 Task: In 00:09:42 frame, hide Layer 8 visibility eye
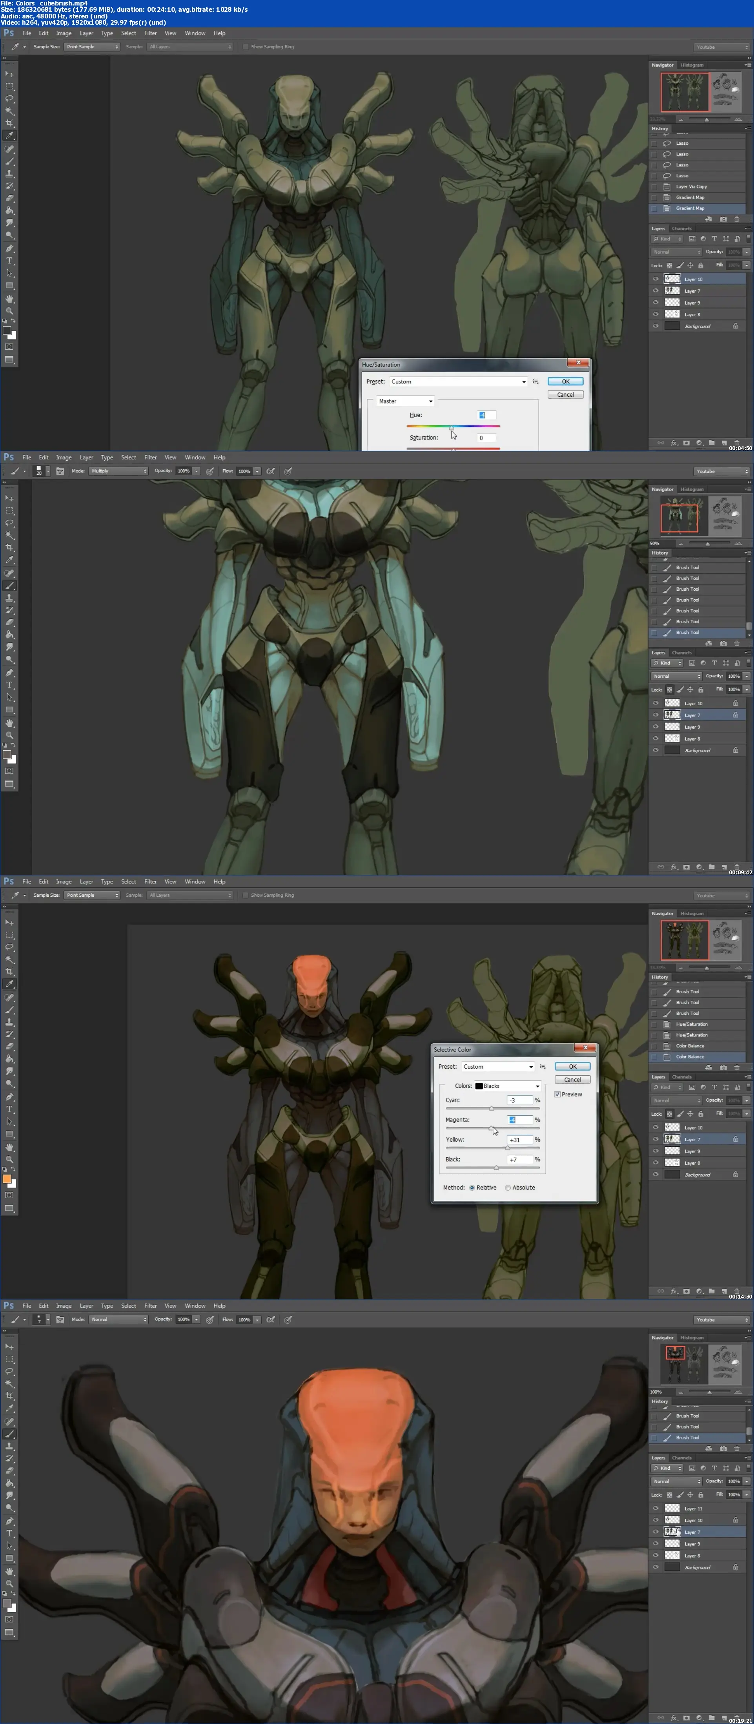(656, 738)
